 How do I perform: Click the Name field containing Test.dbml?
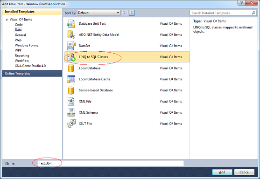point(111,163)
